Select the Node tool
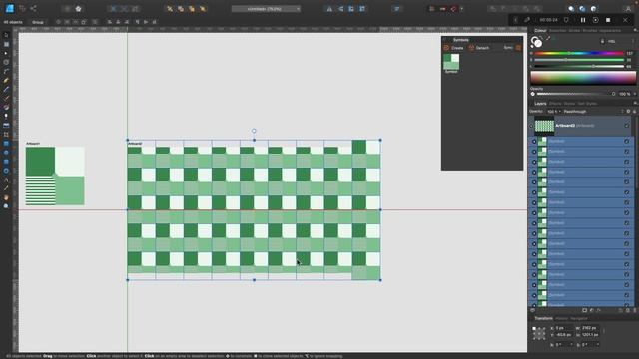The width and height of the screenshot is (639, 359). [6, 53]
